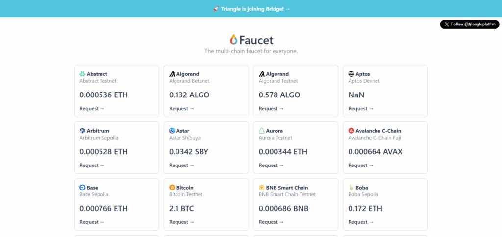The width and height of the screenshot is (502, 237).
Task: Click the BNB Smart Chain Testnet label
Action: click(x=287, y=194)
